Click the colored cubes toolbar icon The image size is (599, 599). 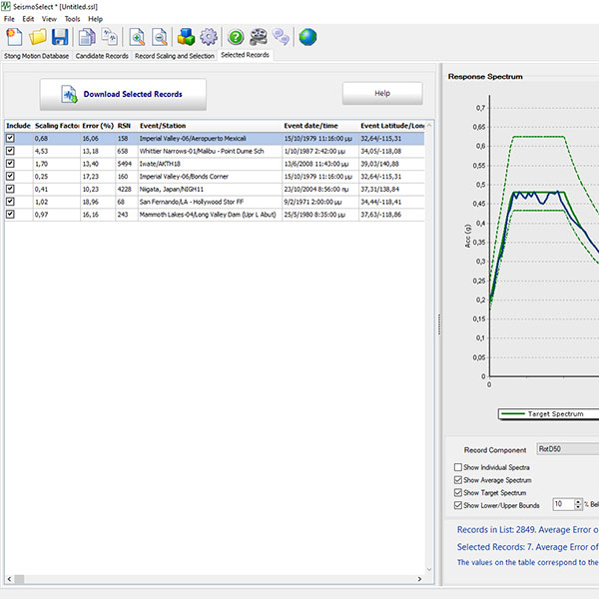click(x=186, y=37)
